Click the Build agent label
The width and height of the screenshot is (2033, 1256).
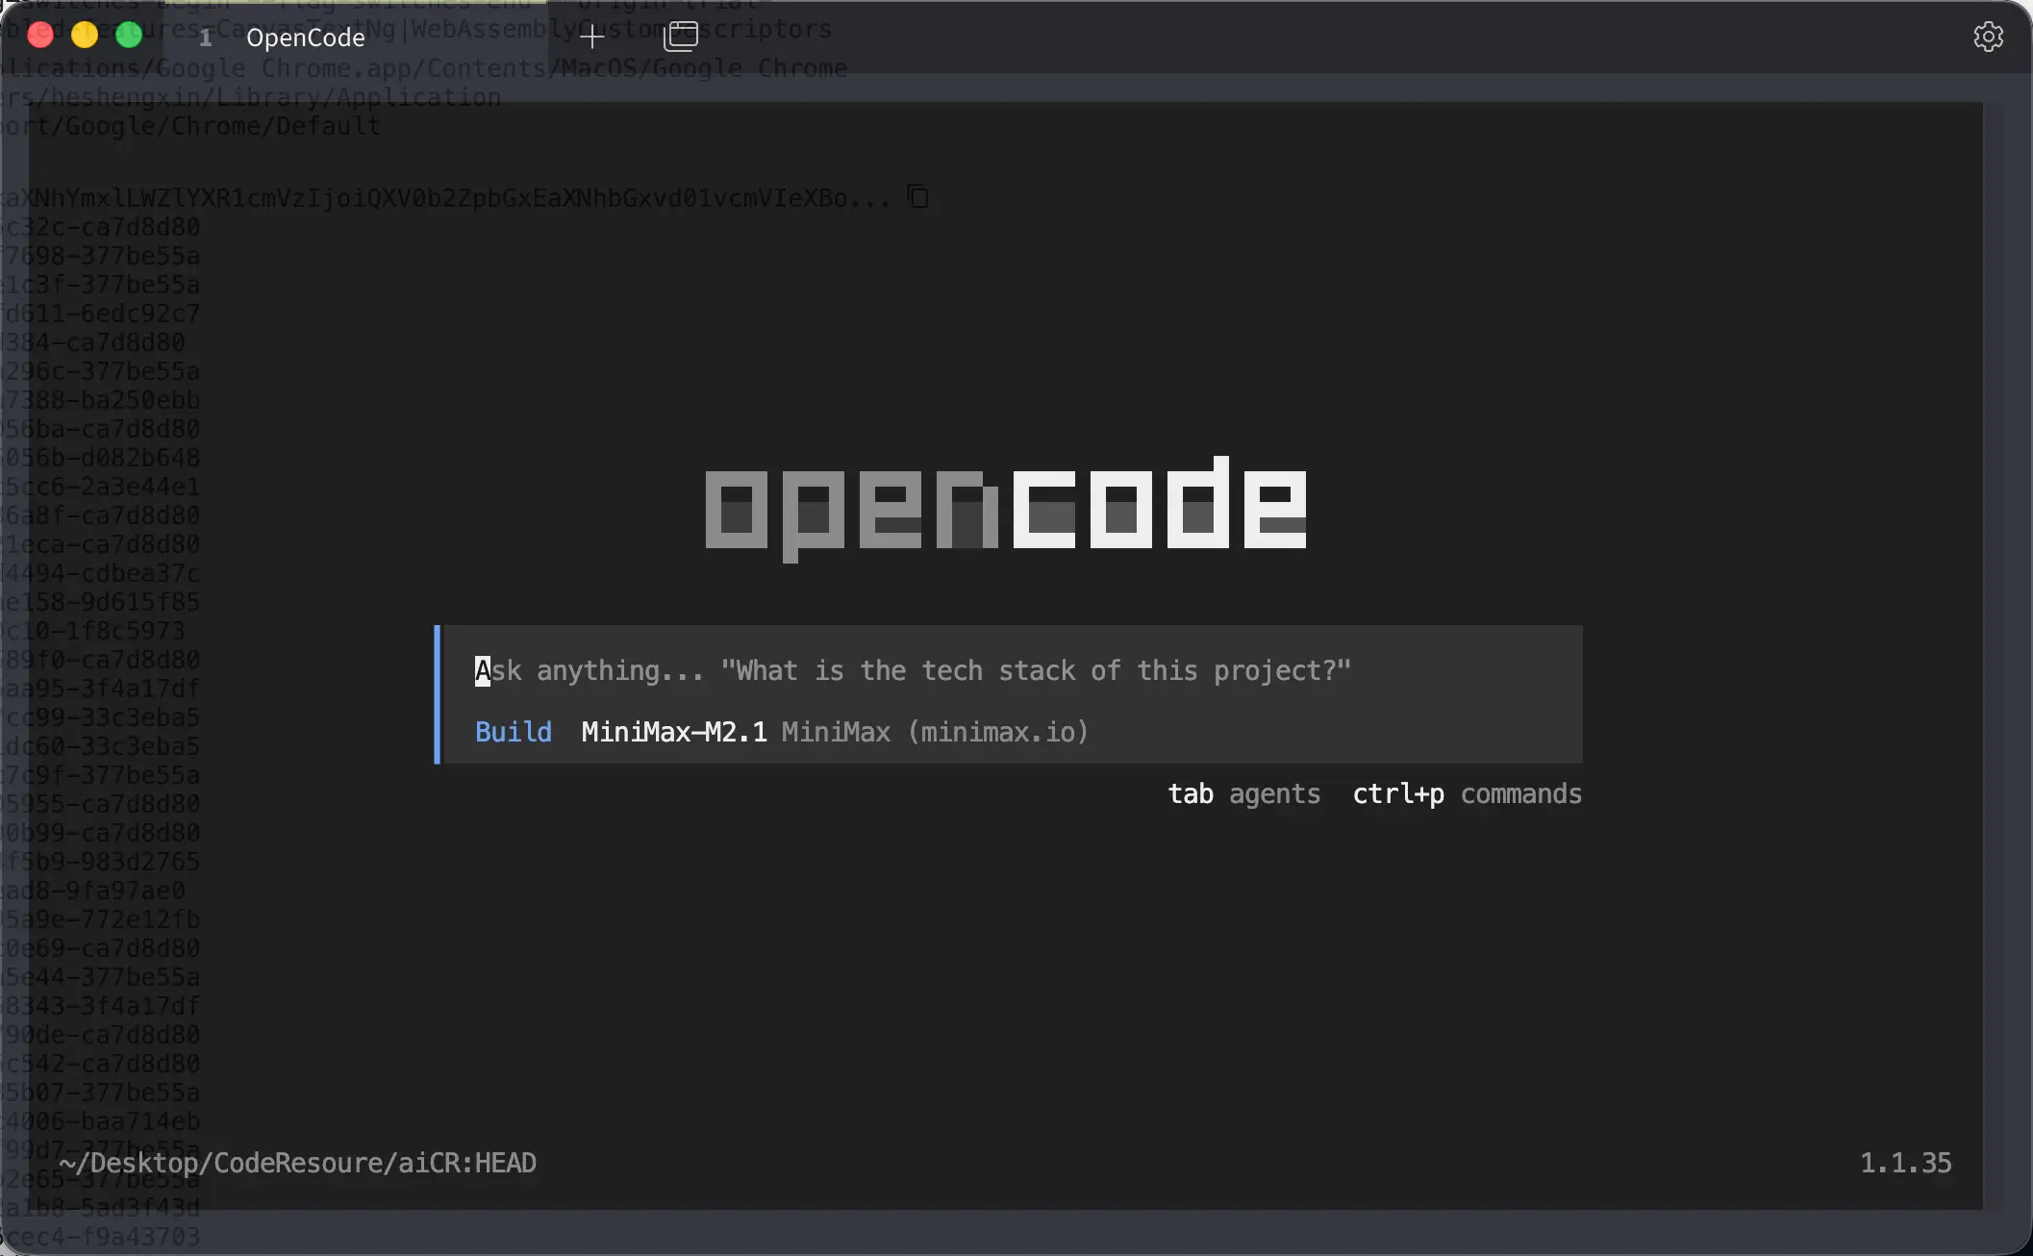tap(514, 732)
